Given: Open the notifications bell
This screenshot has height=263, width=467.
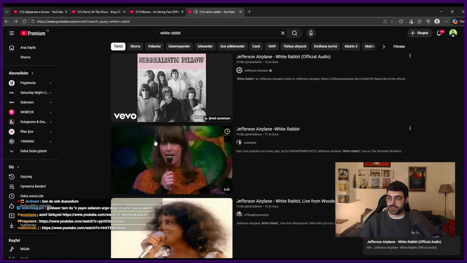Looking at the screenshot, I should pos(439,33).
